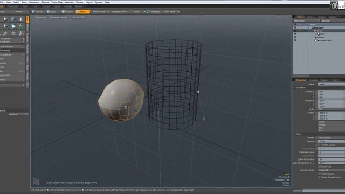Click the Mesh item icon in Items list
Viewport: 345px width, 194px height.
315,31
